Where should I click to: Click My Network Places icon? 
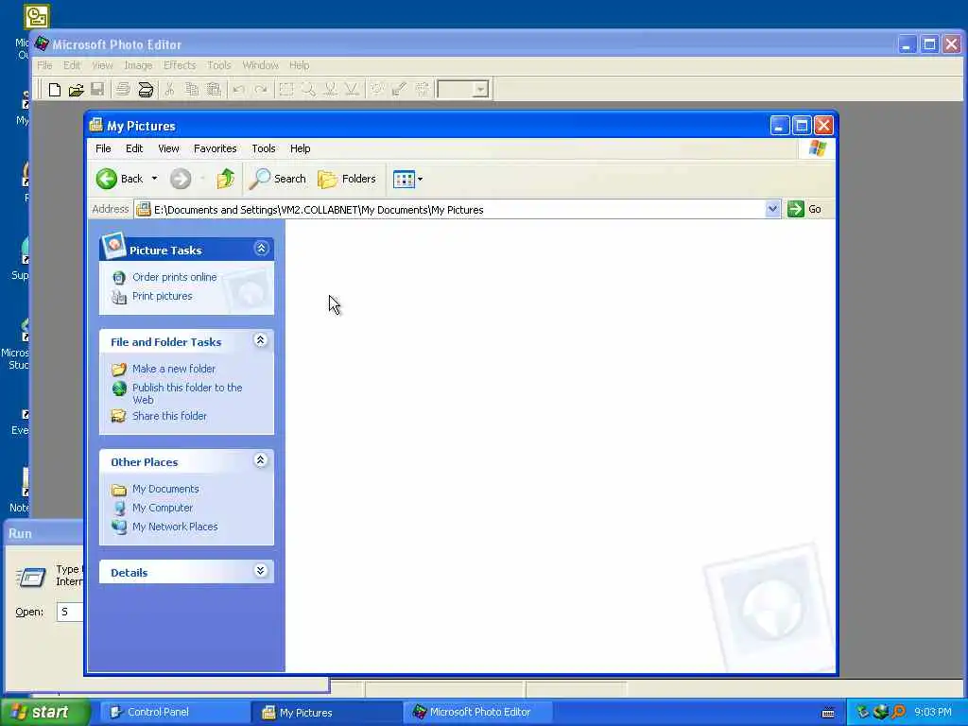(x=119, y=527)
